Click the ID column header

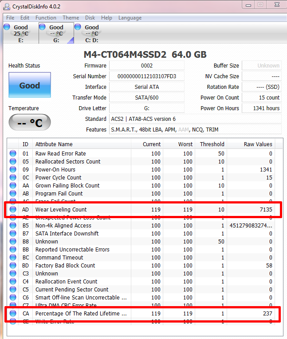coord(25,144)
